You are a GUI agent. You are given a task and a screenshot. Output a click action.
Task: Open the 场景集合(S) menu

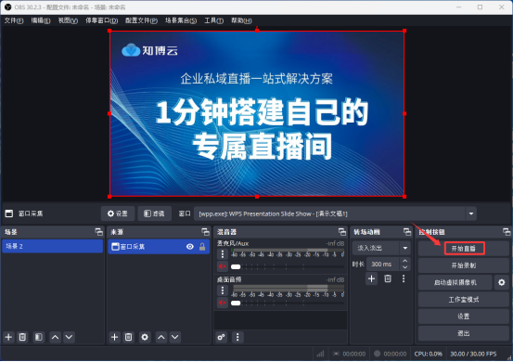tap(181, 20)
